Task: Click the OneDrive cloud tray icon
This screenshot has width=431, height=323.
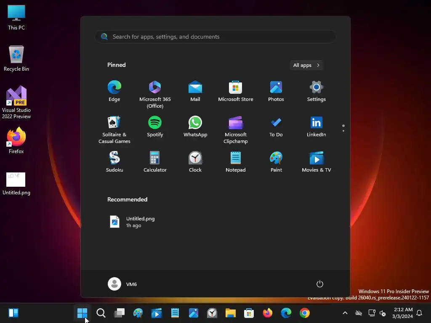Action: tap(359, 313)
